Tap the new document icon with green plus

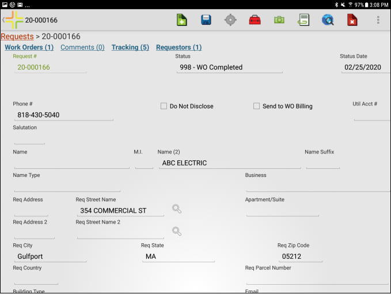pyautogui.click(x=181, y=20)
